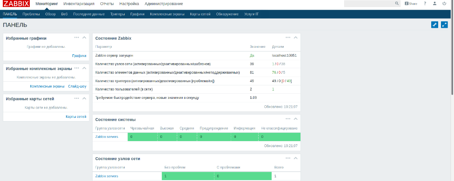Open the dots menu of Избранные комплексные экраны widget

pyautogui.click(x=77, y=68)
